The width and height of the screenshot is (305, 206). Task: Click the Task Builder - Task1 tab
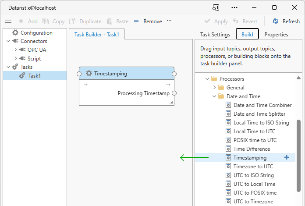[97, 35]
